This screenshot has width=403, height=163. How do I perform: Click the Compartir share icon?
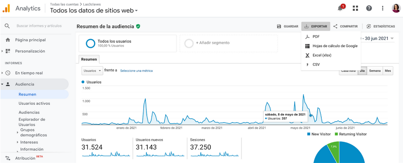coord(335,26)
